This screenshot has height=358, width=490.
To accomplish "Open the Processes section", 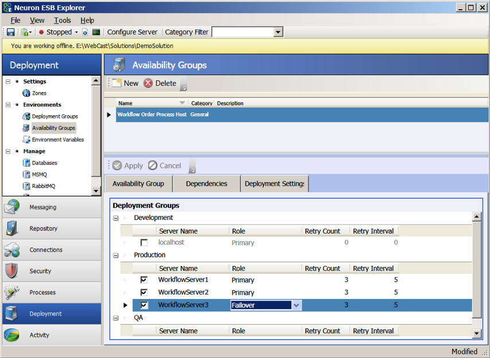I will point(52,293).
